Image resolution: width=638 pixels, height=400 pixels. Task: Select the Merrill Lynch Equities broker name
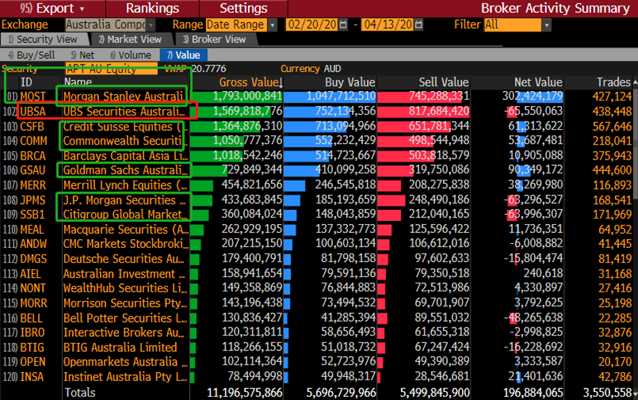point(125,185)
